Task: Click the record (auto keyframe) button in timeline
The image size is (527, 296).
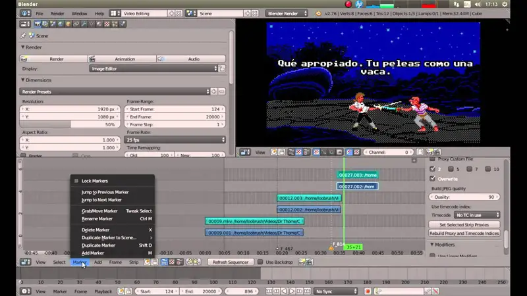Action: [368, 291]
